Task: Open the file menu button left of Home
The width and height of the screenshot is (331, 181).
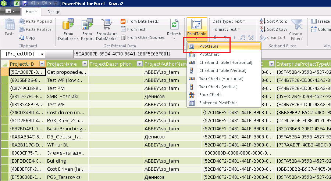Action: coord(10,11)
